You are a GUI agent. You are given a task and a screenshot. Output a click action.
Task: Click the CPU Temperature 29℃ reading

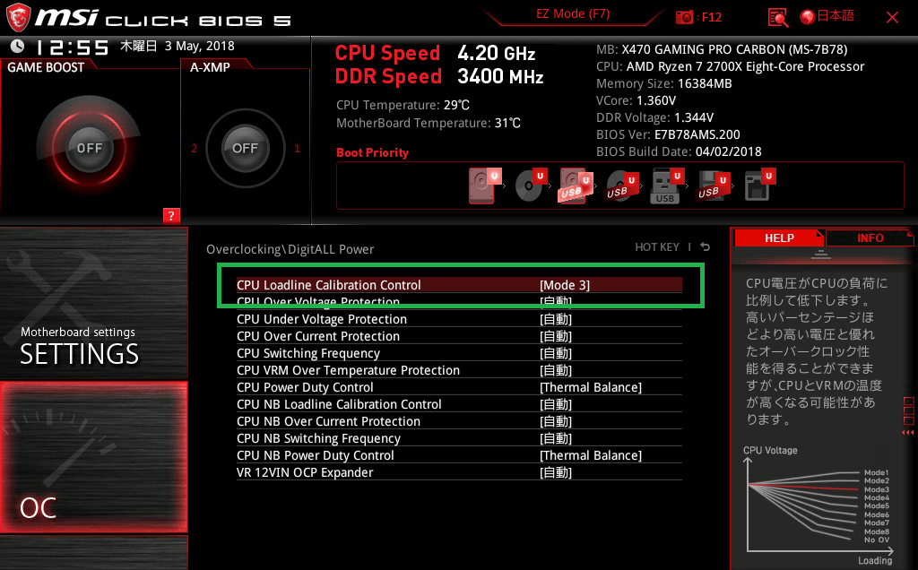(403, 105)
